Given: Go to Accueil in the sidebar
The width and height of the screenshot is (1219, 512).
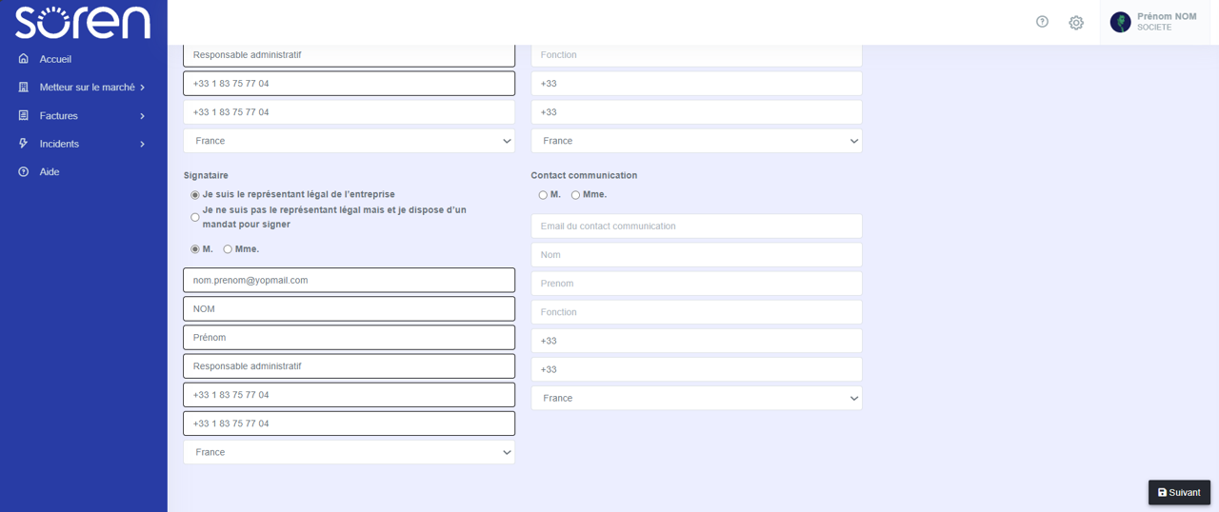Looking at the screenshot, I should [55, 59].
